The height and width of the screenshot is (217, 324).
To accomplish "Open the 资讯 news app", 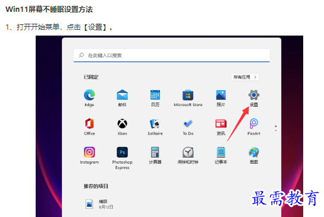I will click(x=221, y=126).
